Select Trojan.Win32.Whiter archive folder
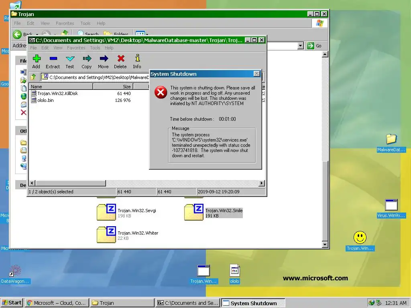 click(128, 235)
